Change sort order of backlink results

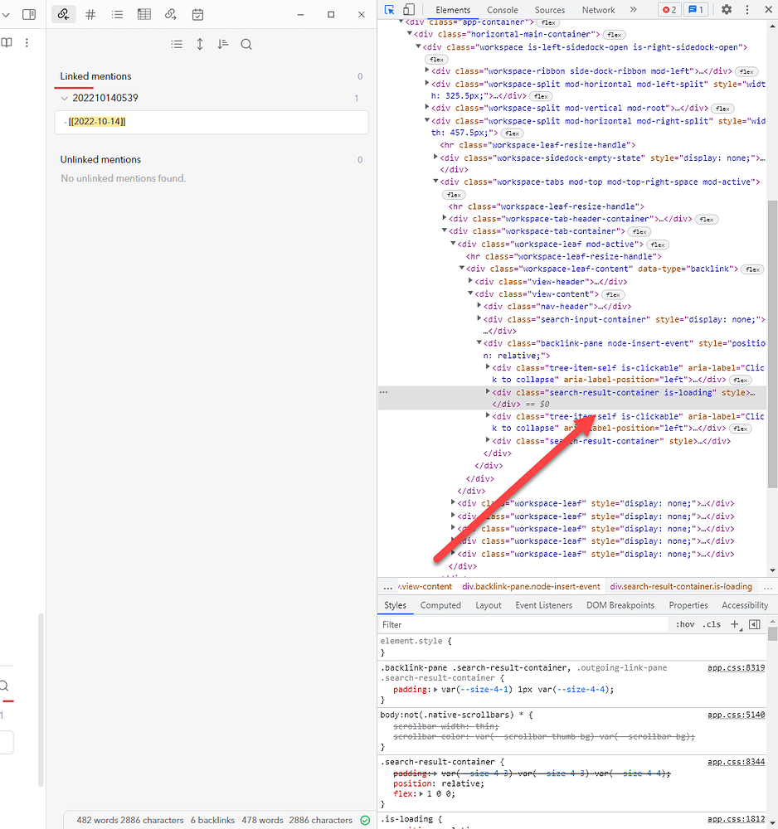tap(222, 44)
